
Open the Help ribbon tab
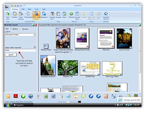click(44, 9)
